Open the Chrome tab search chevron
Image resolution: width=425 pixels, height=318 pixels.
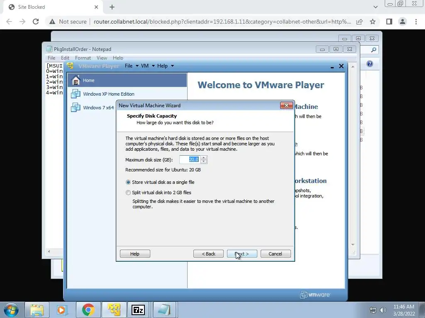375,7
